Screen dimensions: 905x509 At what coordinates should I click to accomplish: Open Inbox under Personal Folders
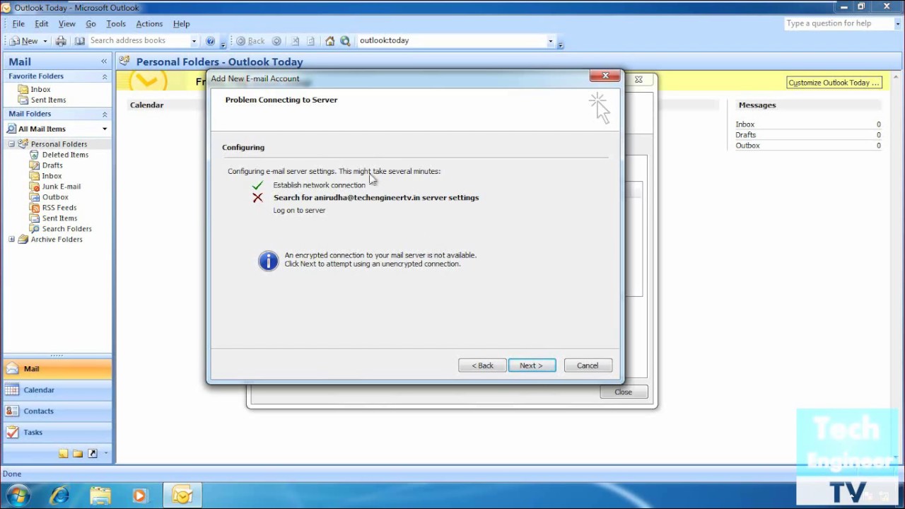(x=52, y=176)
